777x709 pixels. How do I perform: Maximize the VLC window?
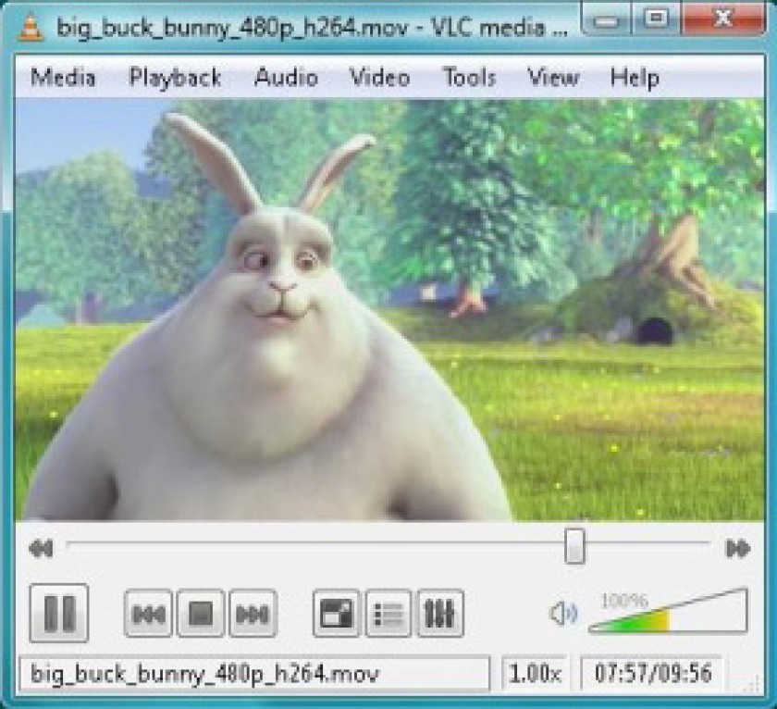click(x=657, y=19)
